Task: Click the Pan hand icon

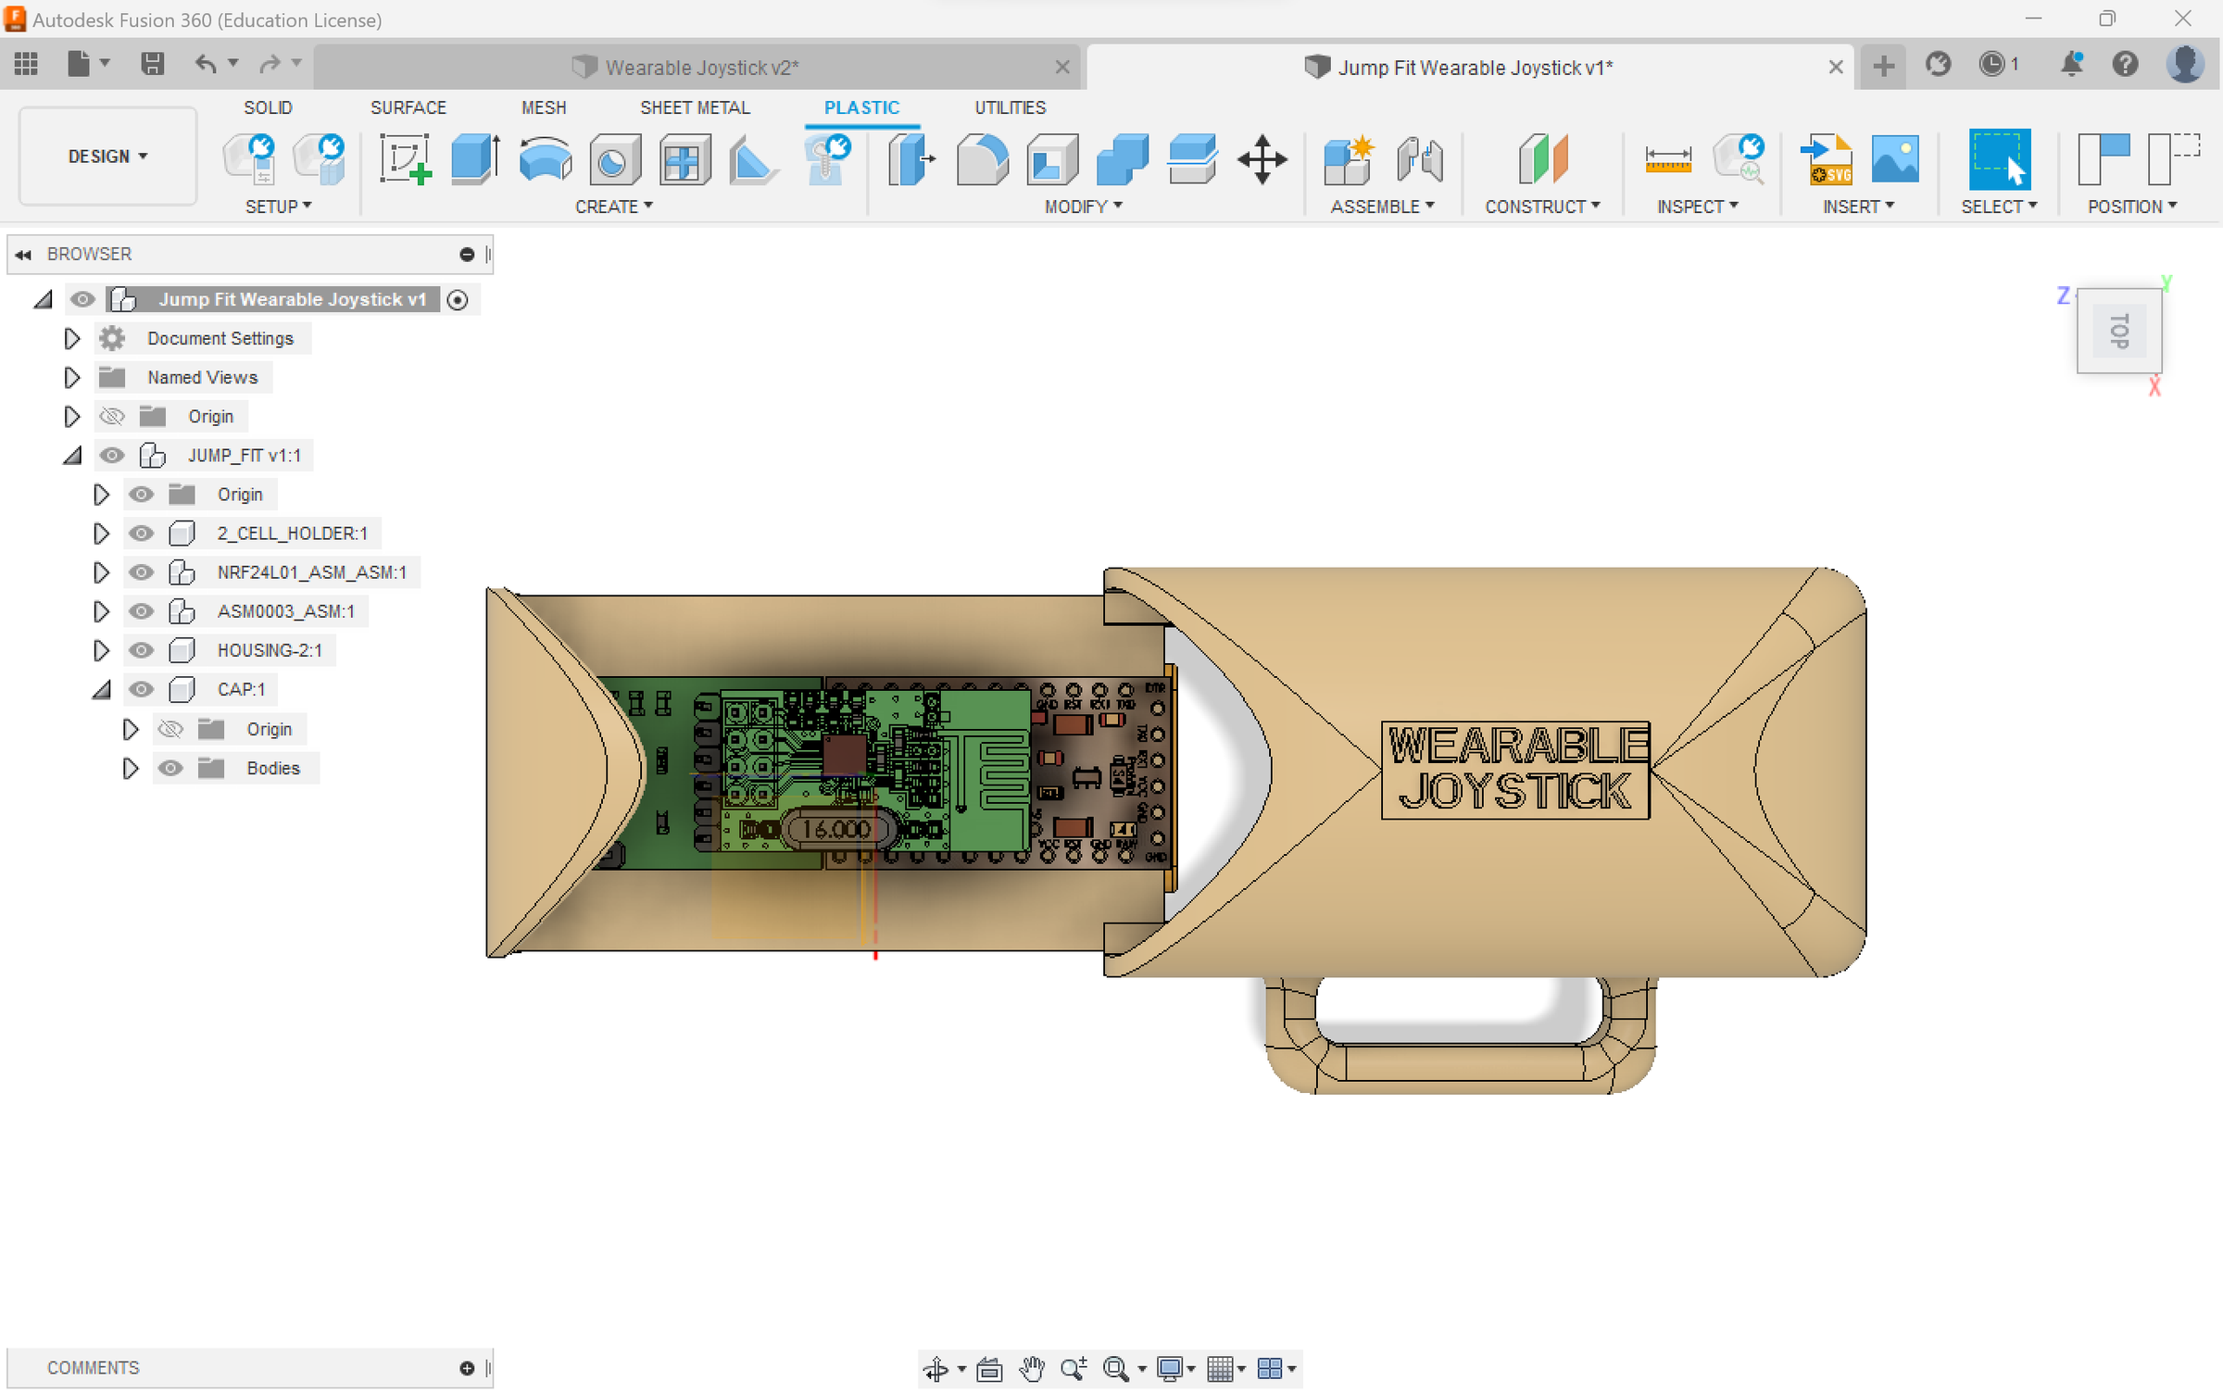Action: (x=1031, y=1368)
